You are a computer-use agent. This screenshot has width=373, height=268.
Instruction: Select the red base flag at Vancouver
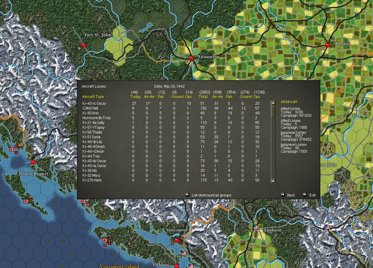(177, 240)
